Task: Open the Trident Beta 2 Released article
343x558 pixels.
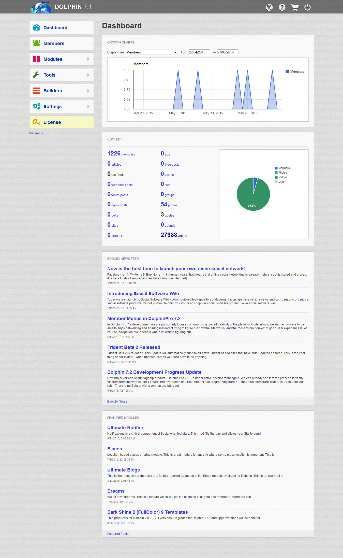Action: coord(133,347)
